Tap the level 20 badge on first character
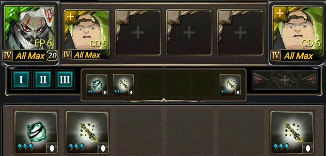The height and width of the screenshot is (156, 326). click(52, 56)
